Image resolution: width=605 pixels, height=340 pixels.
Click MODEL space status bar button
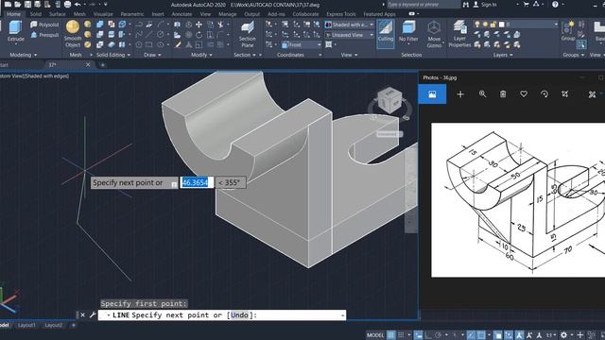375,335
